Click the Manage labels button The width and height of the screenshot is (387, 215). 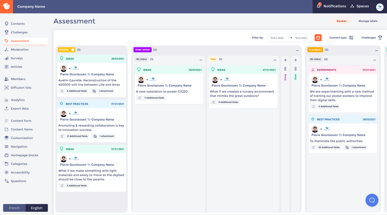tap(368, 21)
